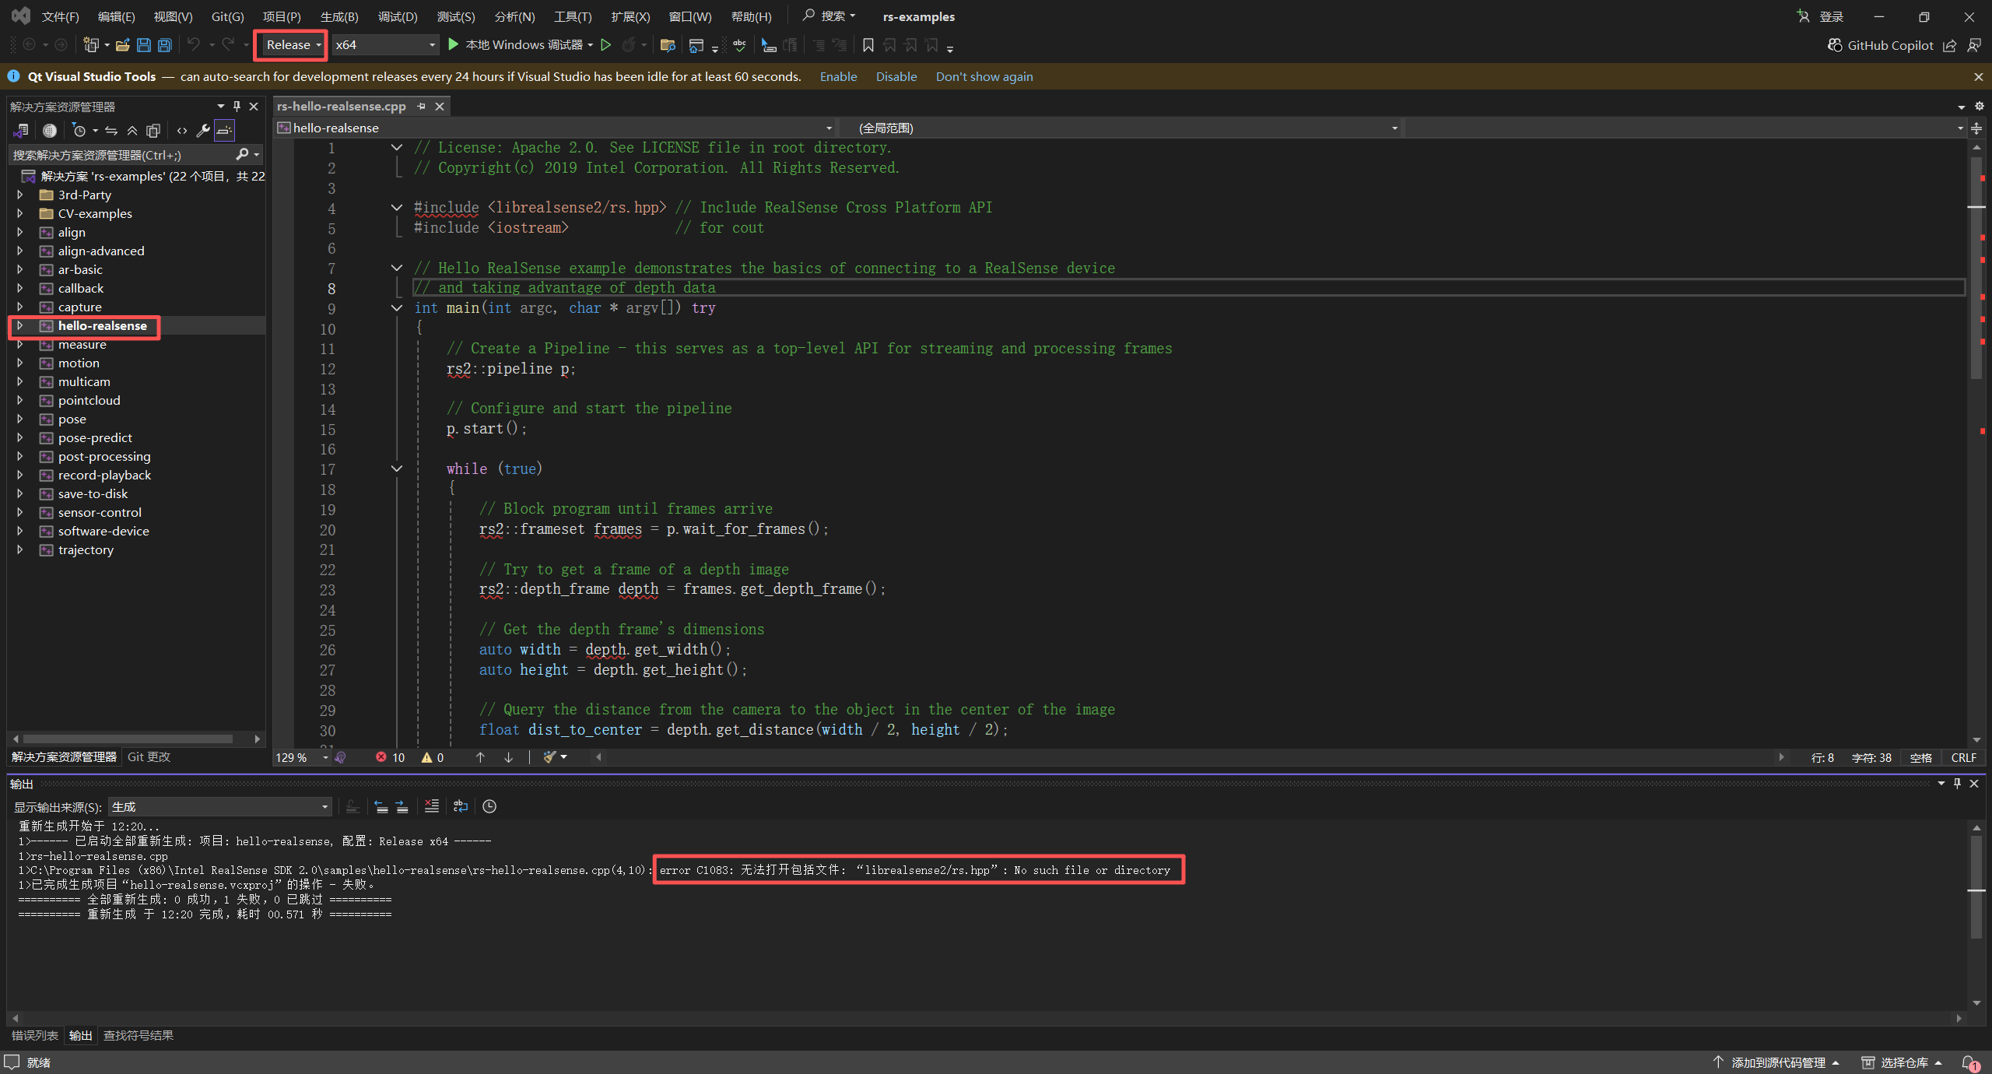This screenshot has height=1074, width=1992.
Task: Open the 生成(B) build menu
Action: [339, 16]
